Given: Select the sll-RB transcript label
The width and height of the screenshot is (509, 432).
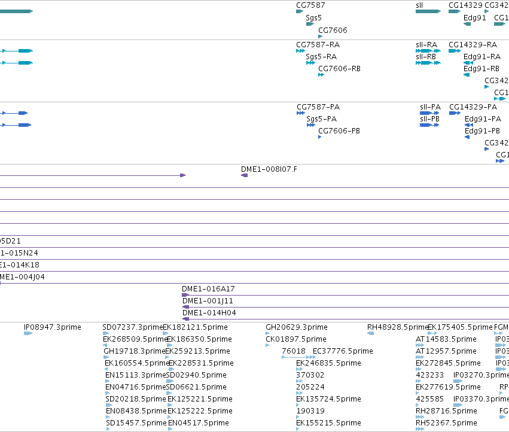Looking at the screenshot, I should click(426, 57).
